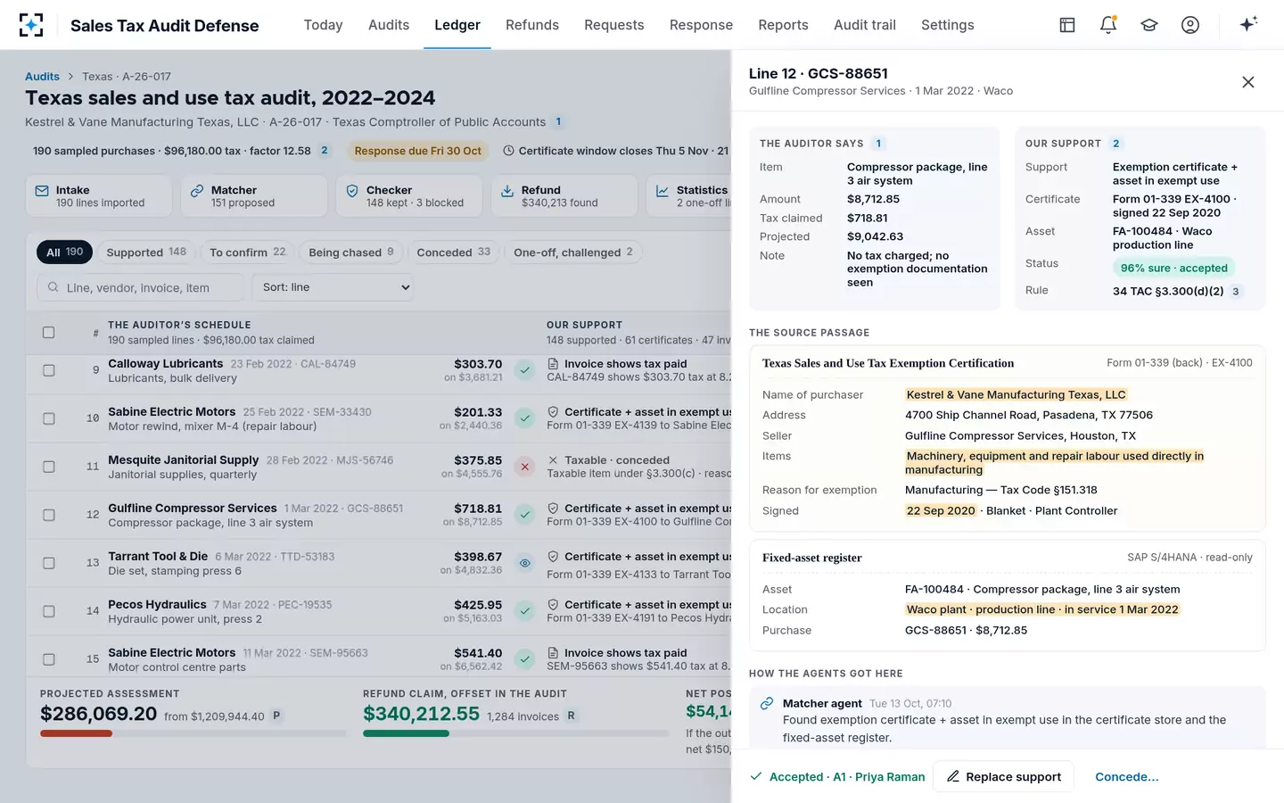
Task: Open the Refund agent card
Action: coord(564,196)
